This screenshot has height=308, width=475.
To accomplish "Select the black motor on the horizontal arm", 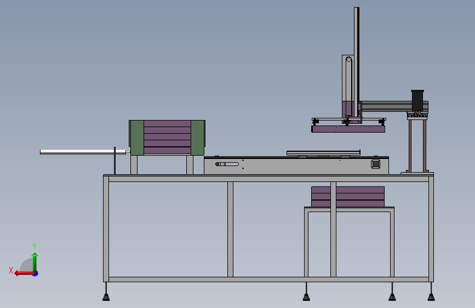I will (x=417, y=101).
